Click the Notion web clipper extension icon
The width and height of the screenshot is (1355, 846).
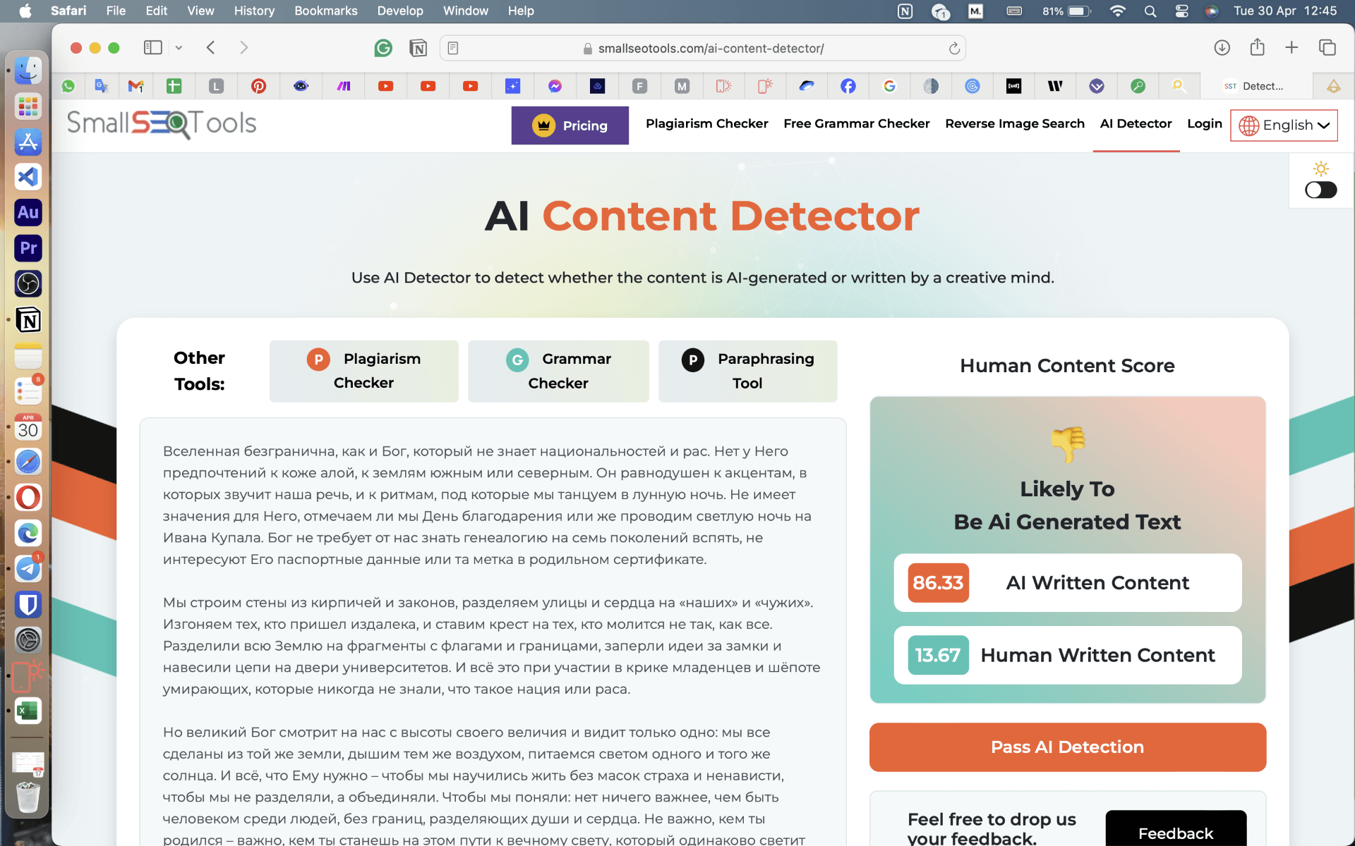point(418,48)
